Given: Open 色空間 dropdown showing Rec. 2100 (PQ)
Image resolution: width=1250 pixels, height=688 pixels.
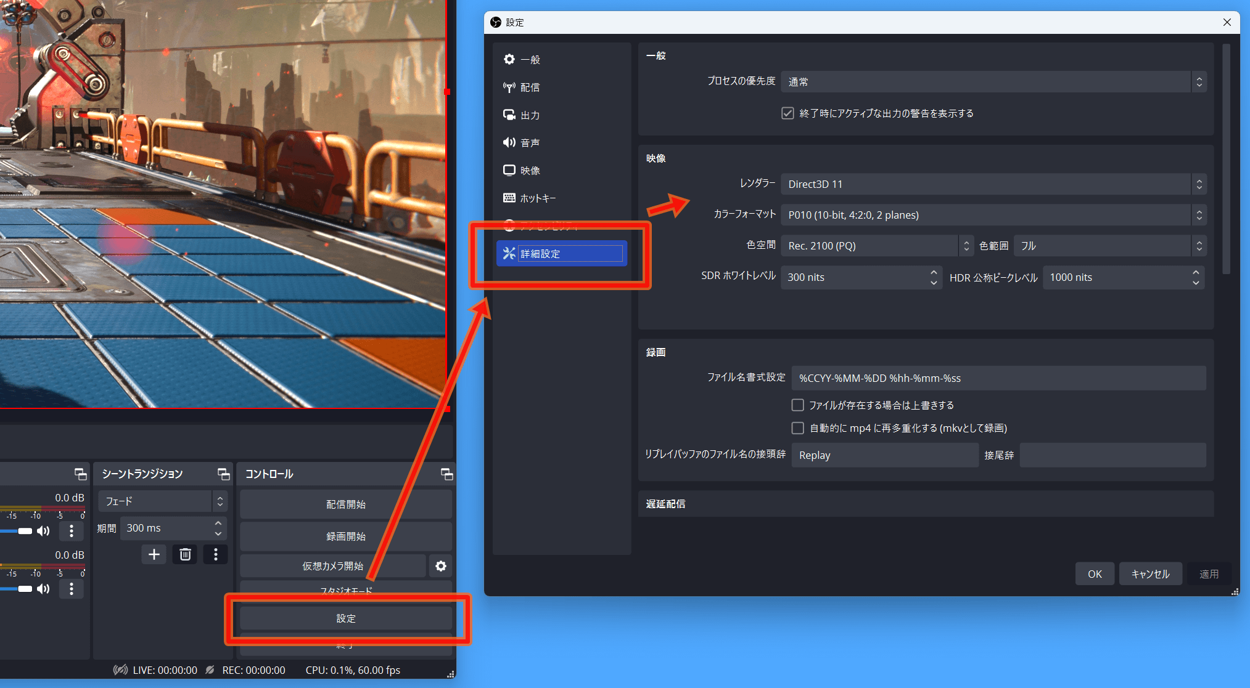Looking at the screenshot, I should pos(877,246).
